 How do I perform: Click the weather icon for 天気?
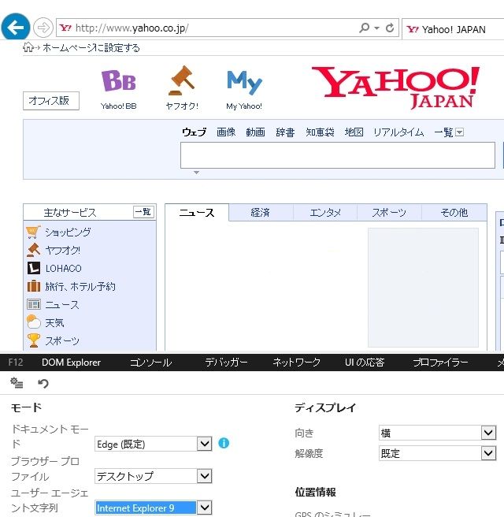pos(34,322)
